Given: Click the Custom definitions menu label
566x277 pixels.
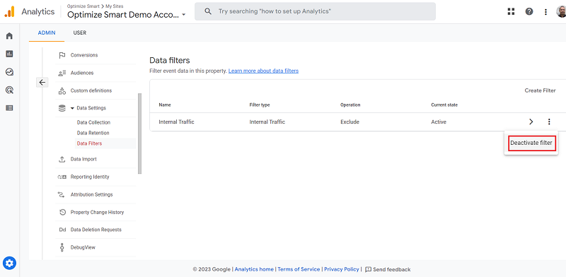Looking at the screenshot, I should pyautogui.click(x=91, y=90).
